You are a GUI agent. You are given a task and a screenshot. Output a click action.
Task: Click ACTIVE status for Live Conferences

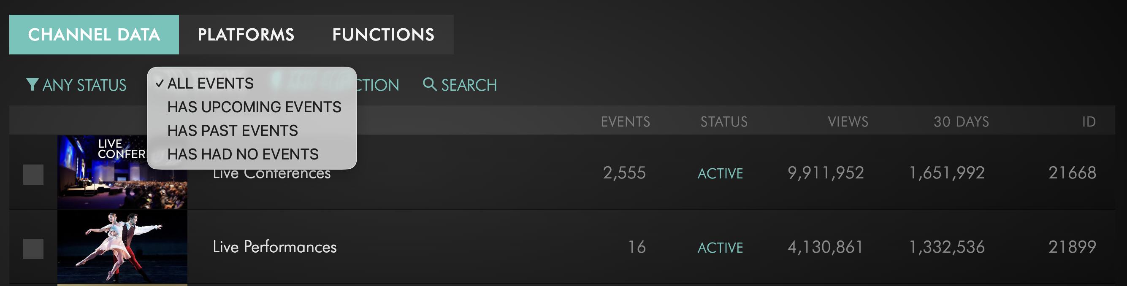pyautogui.click(x=720, y=174)
